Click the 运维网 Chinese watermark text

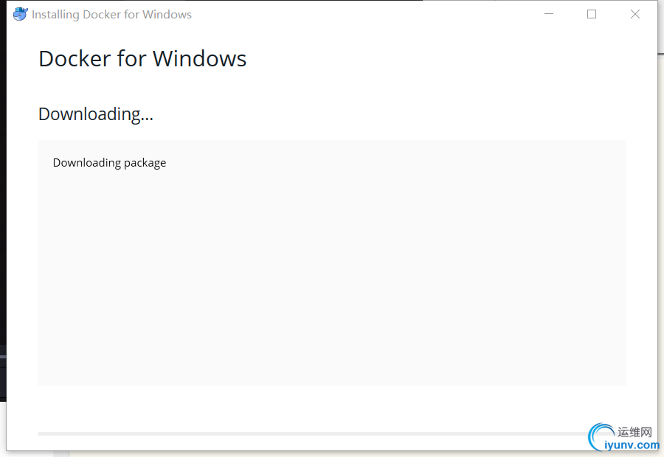(634, 432)
